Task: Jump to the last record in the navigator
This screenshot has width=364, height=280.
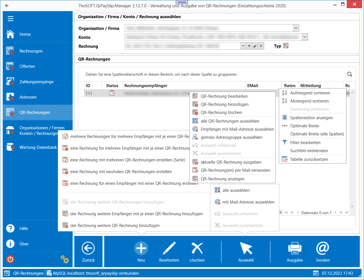Action: (x=347, y=213)
